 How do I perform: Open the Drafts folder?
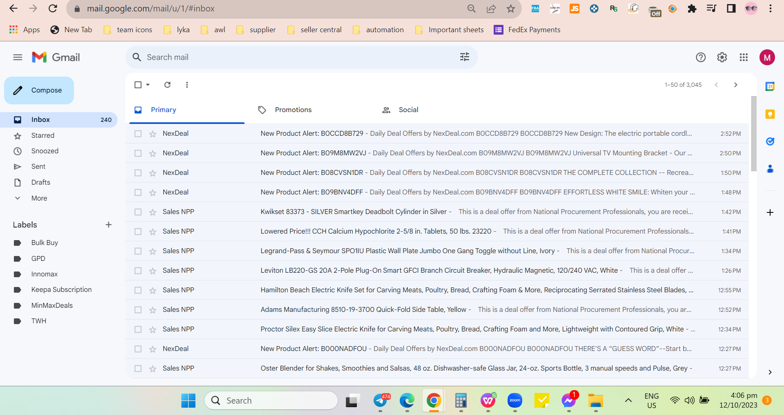[x=59, y=182]
